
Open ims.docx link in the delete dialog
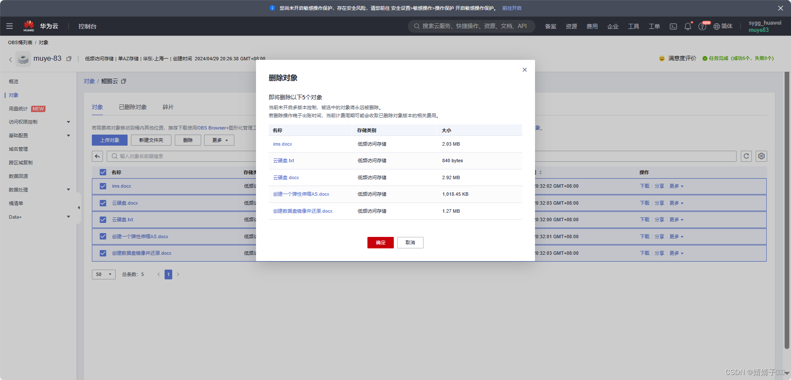tap(282, 144)
